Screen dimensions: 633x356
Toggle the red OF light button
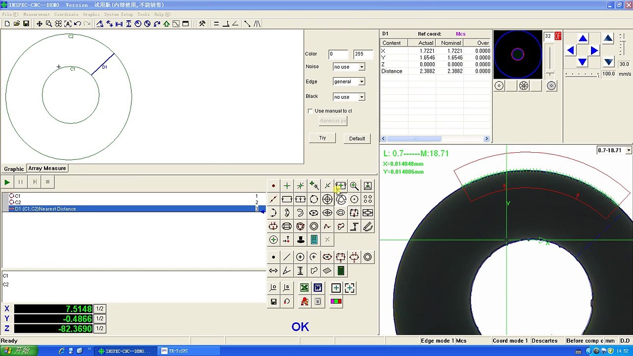click(558, 36)
